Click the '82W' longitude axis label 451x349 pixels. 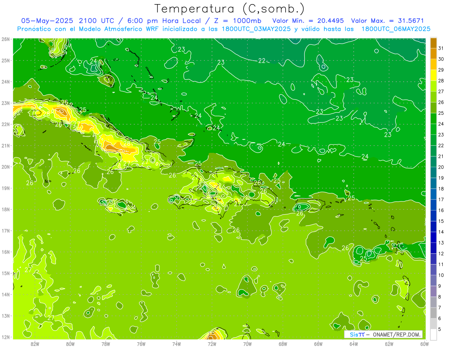[35, 344]
